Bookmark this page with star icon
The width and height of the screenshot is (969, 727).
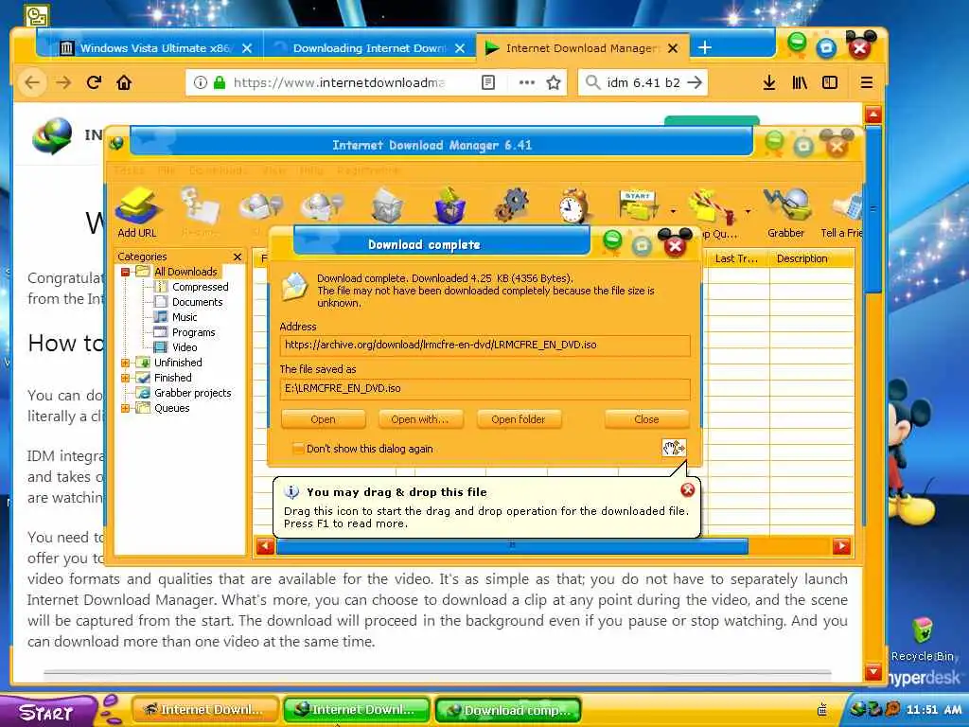554,82
